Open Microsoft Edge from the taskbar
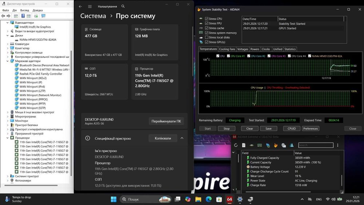The width and height of the screenshot is (364, 205). coord(209,199)
